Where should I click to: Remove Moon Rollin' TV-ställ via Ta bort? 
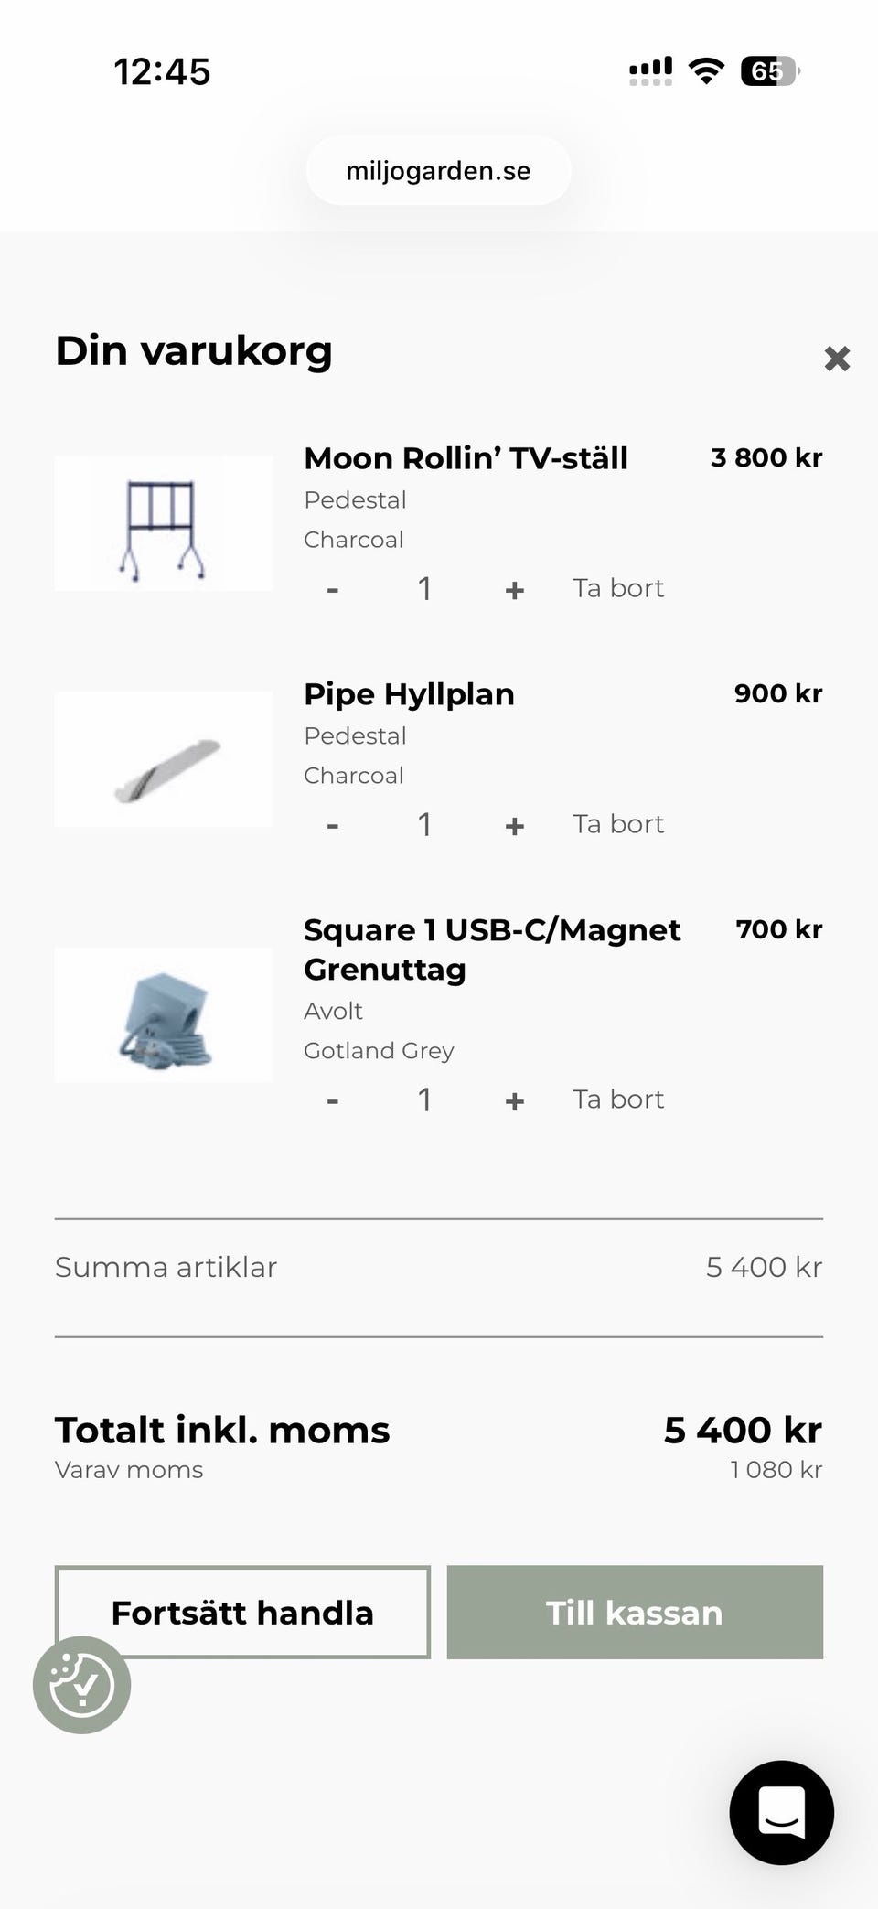[x=618, y=588]
